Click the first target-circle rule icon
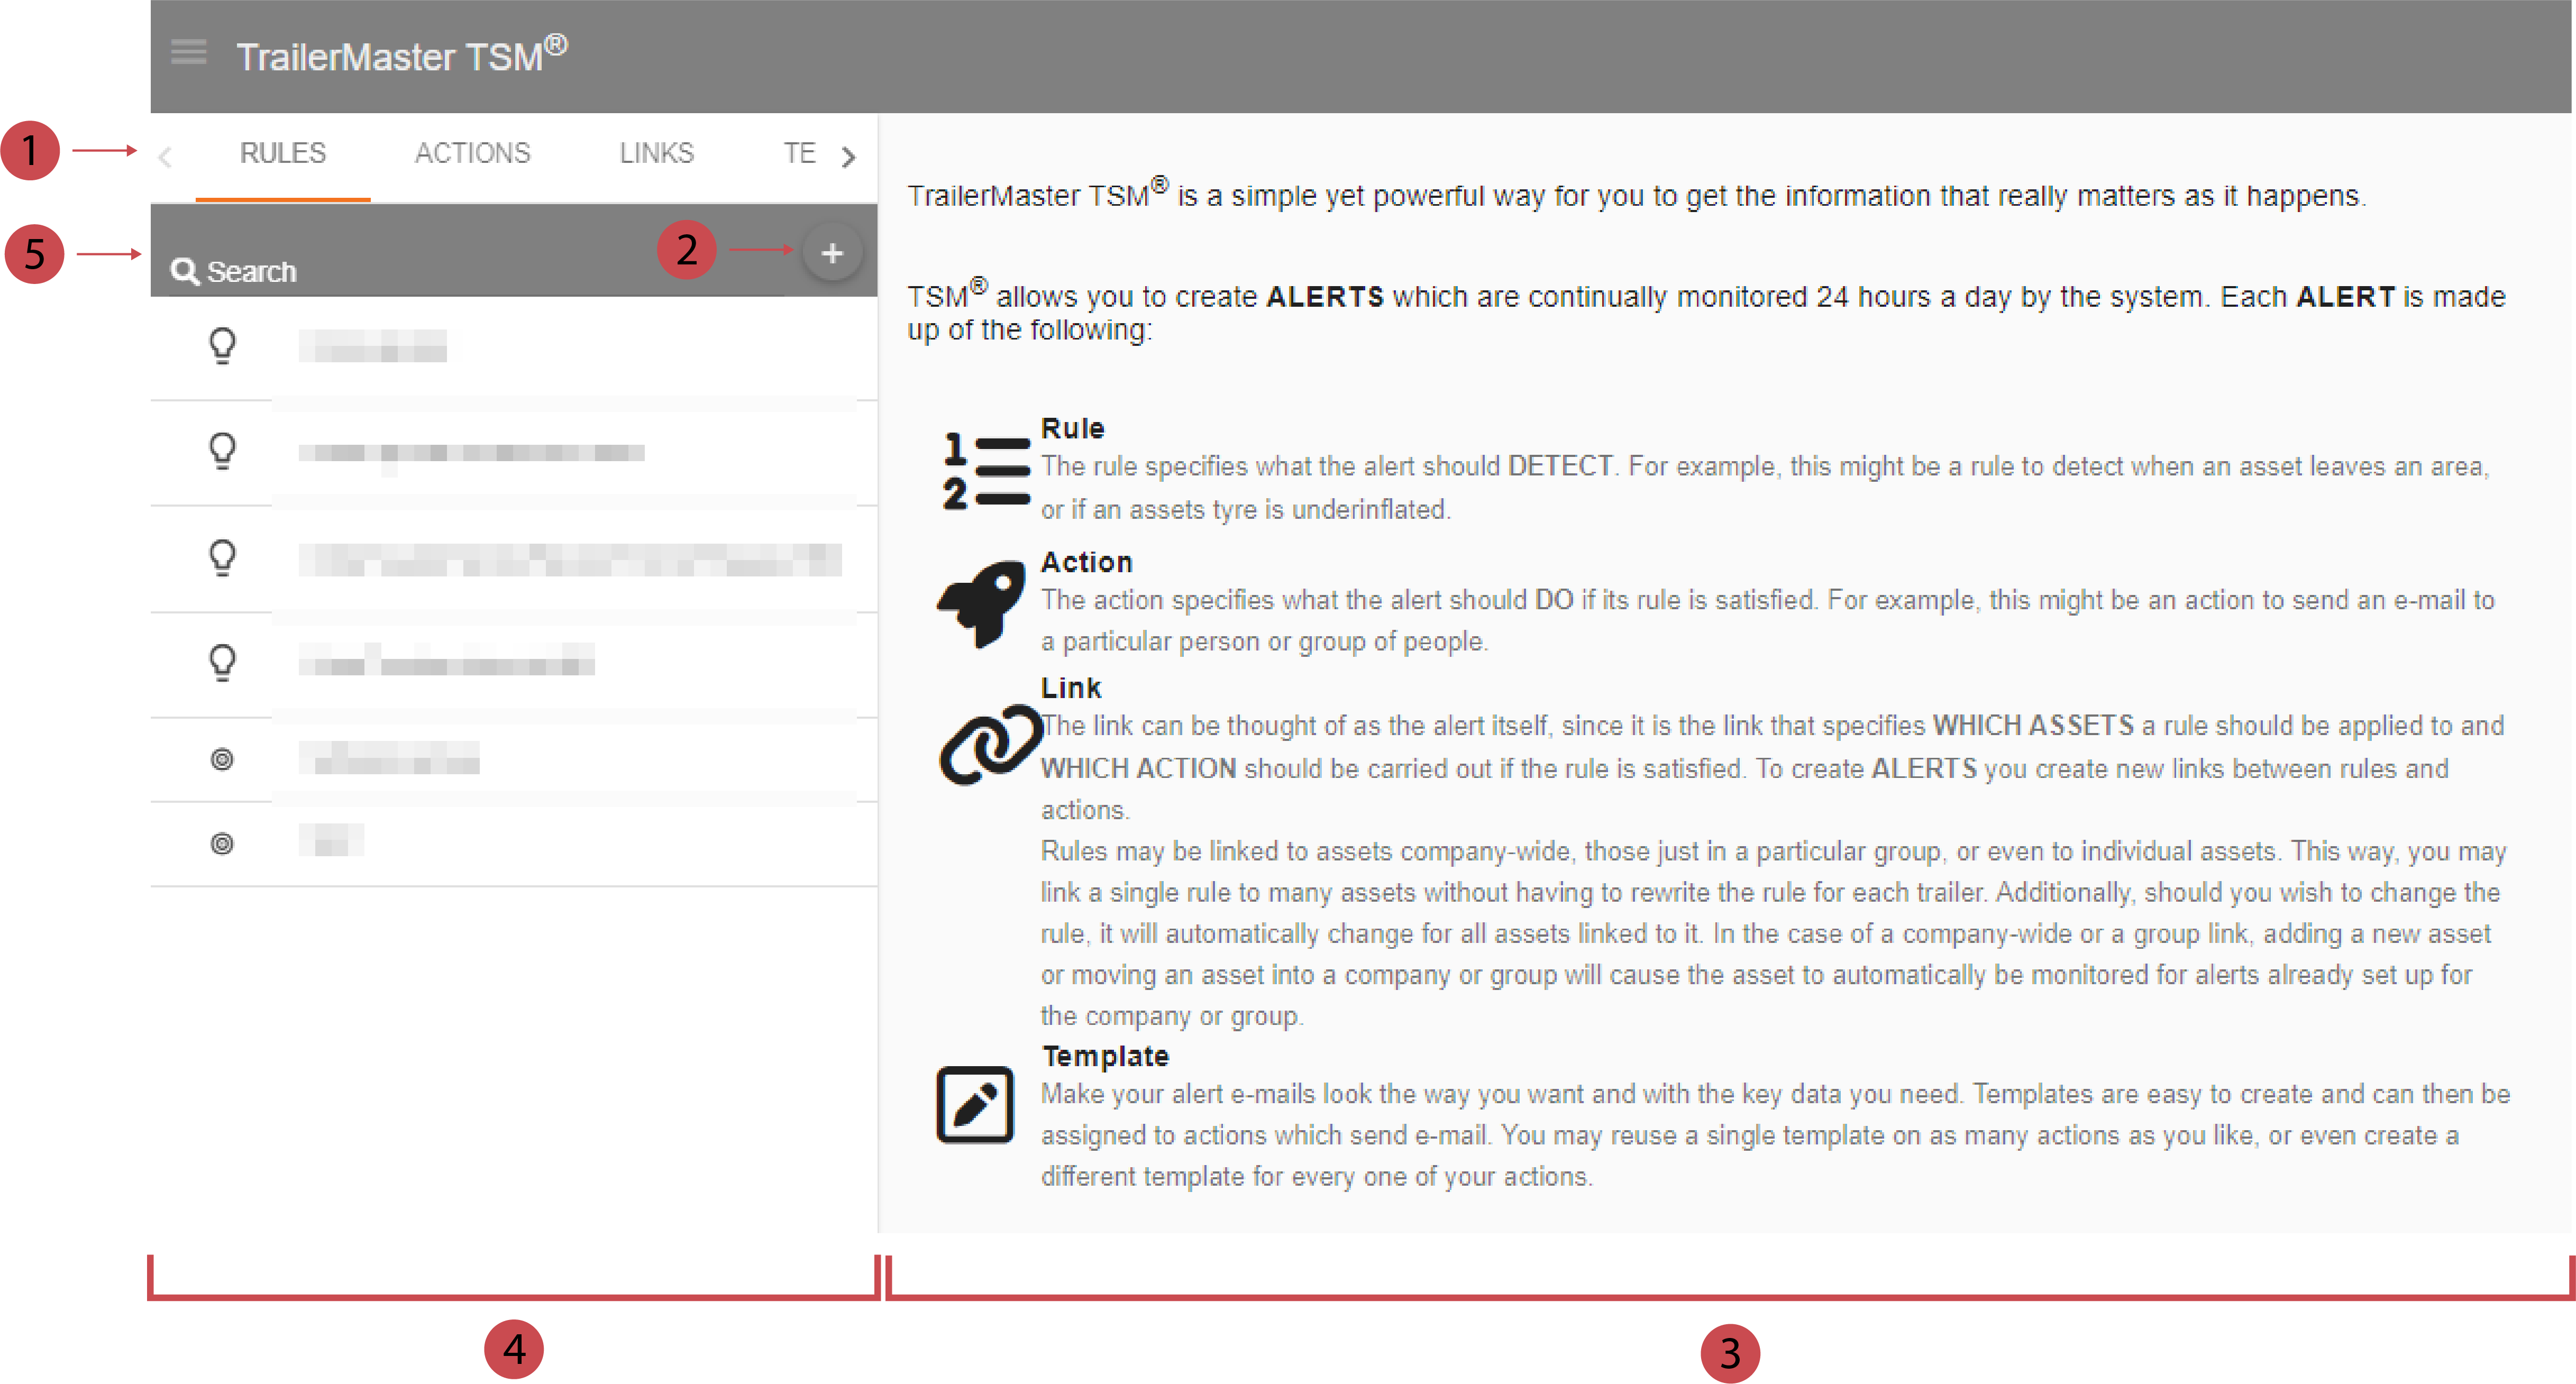Viewport: 2576px width, 1384px height. (222, 760)
